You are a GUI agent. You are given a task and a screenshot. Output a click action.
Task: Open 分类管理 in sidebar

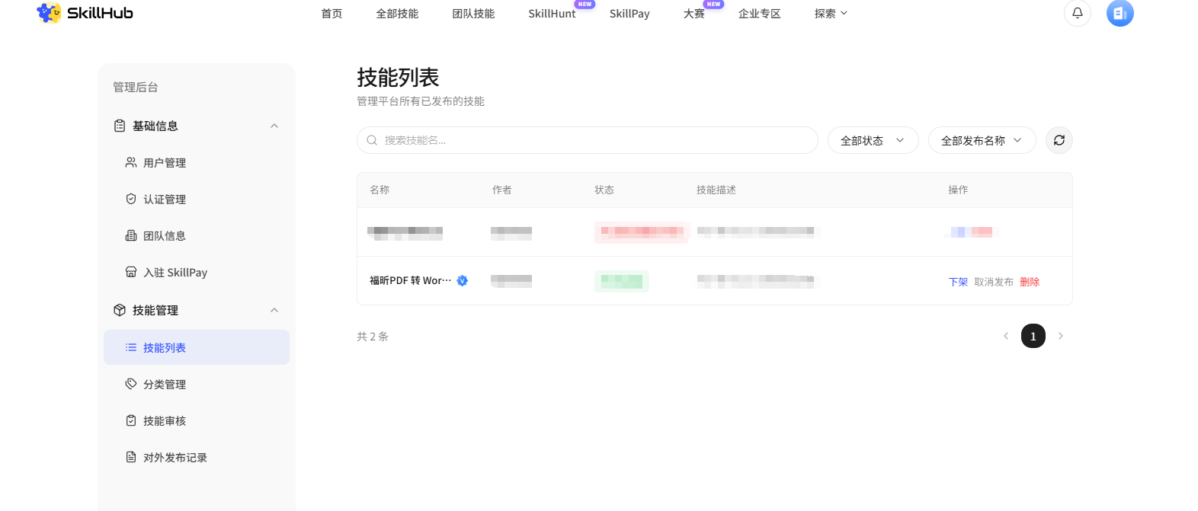[197, 384]
